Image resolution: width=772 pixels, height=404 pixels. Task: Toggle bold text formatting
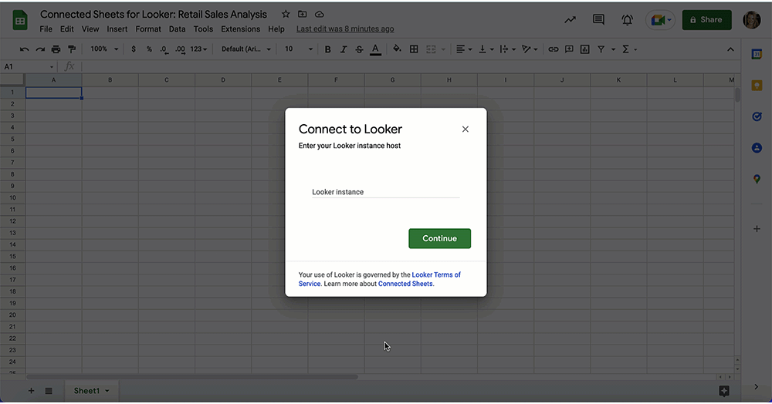click(x=327, y=49)
